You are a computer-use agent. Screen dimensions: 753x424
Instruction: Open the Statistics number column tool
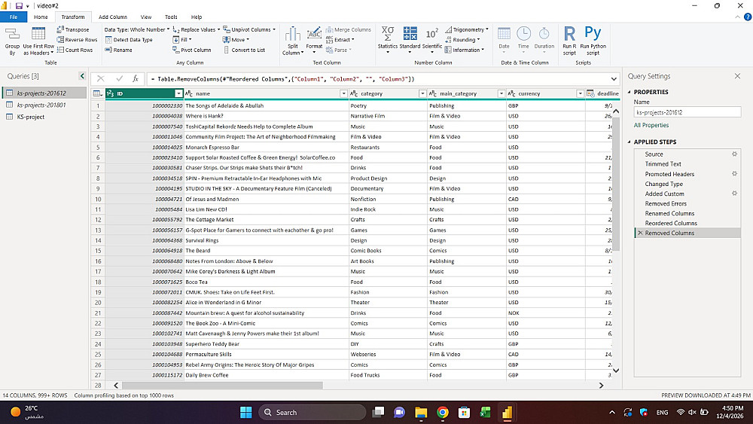click(387, 35)
